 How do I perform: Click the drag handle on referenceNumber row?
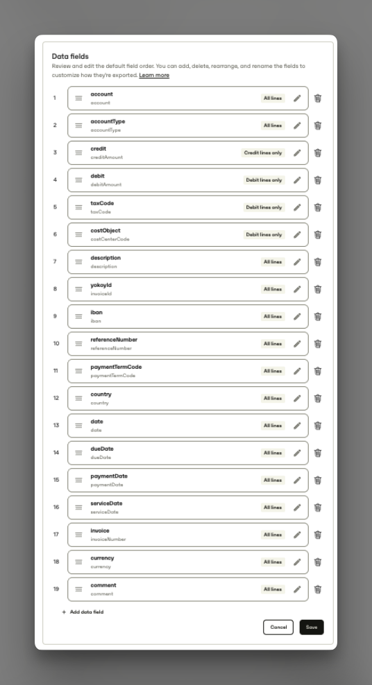tap(78, 344)
